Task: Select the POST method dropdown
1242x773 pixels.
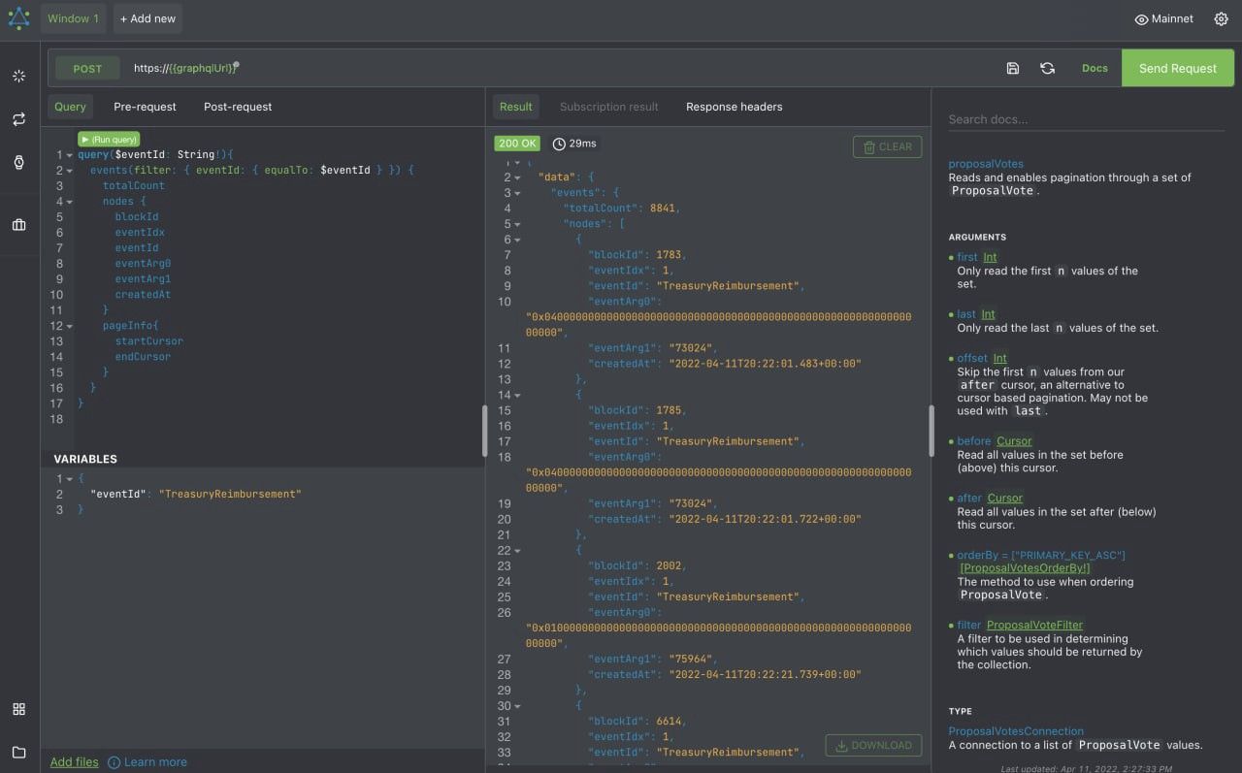Action: tap(87, 69)
